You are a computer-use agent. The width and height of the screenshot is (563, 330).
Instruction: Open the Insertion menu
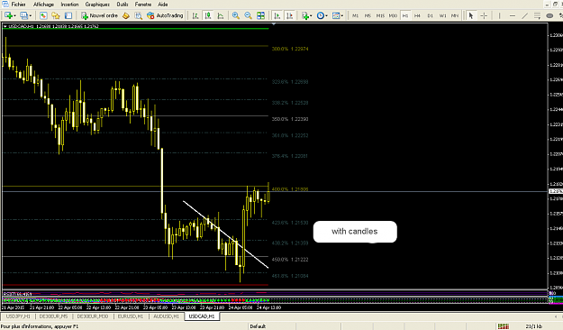click(69, 5)
